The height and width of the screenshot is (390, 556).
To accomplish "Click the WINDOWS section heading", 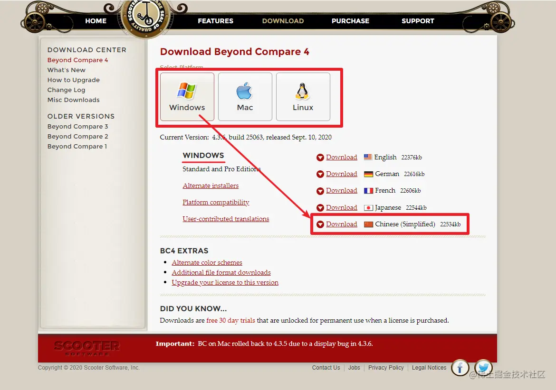I will [203, 155].
